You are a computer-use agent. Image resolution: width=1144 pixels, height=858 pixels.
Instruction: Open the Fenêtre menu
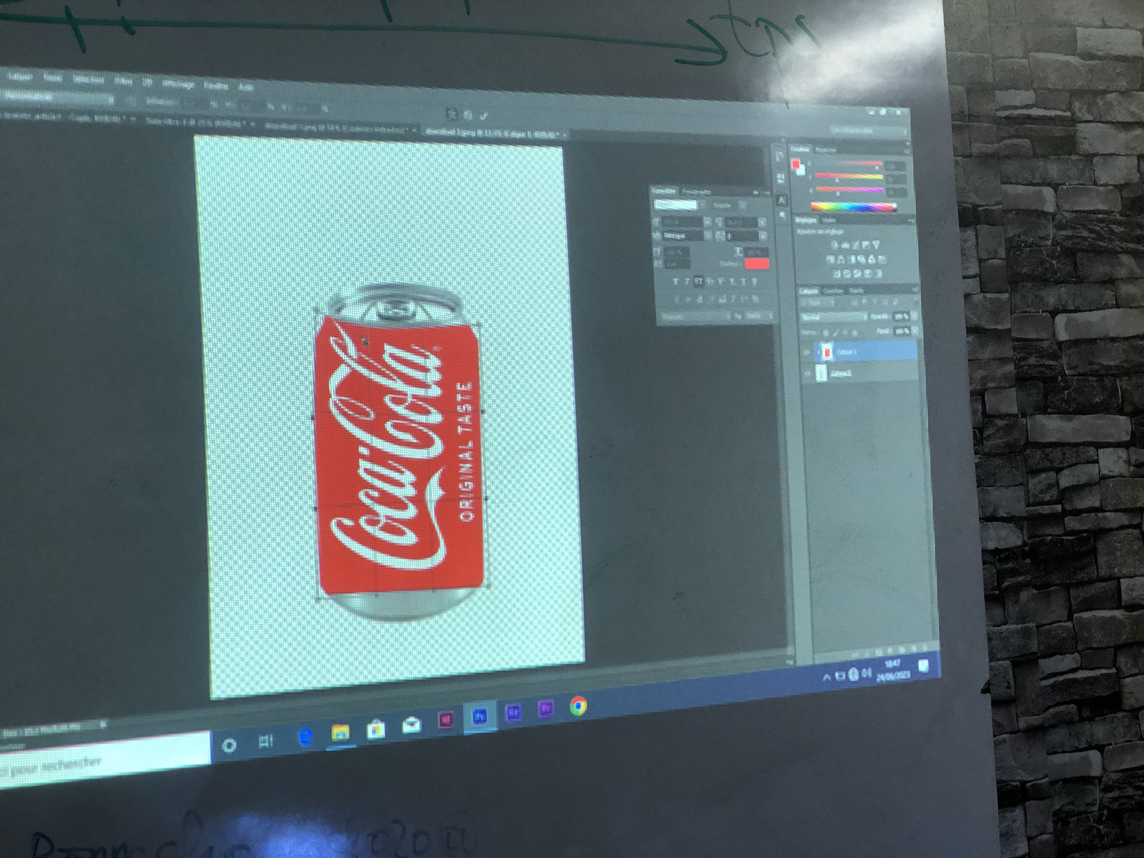pos(216,86)
